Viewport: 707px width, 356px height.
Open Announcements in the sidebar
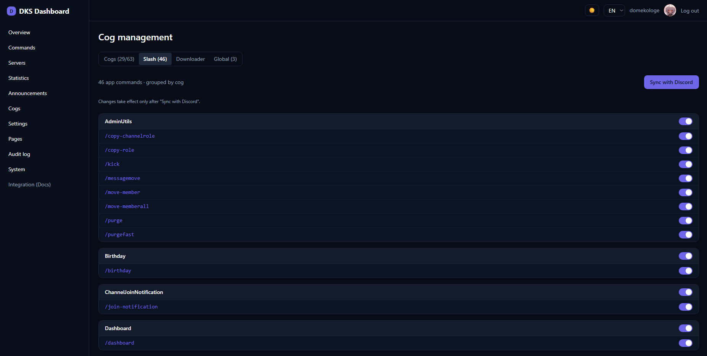coord(27,93)
